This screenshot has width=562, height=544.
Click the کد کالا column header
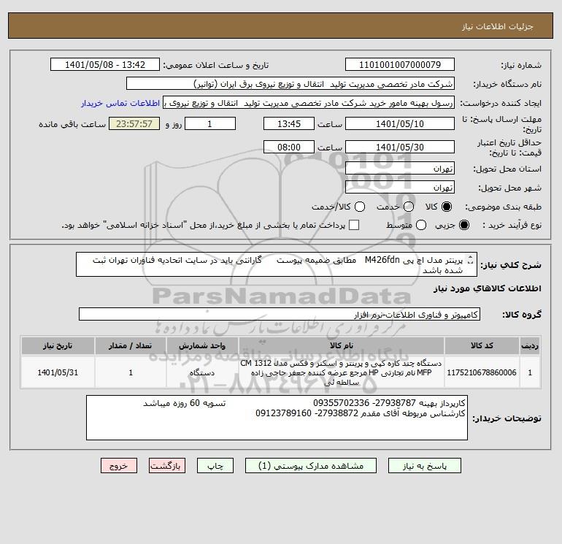pyautogui.click(x=482, y=345)
